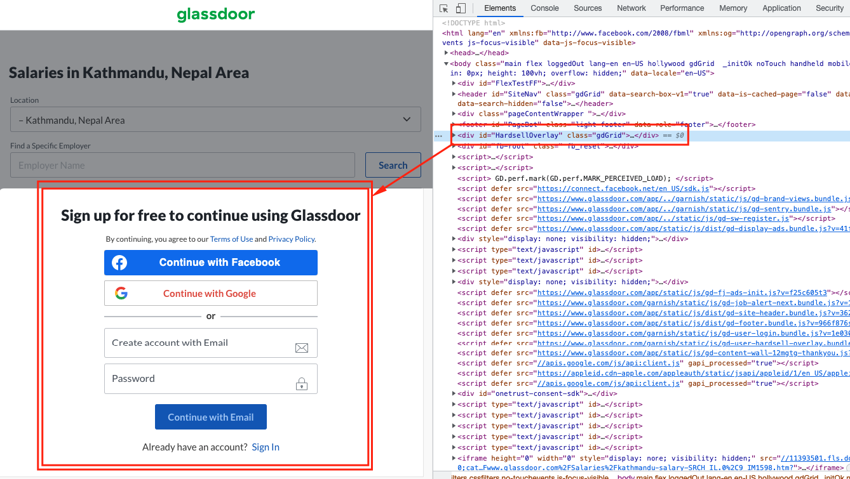The width and height of the screenshot is (850, 479).
Task: Open the Terms of Use link
Action: [x=231, y=239]
